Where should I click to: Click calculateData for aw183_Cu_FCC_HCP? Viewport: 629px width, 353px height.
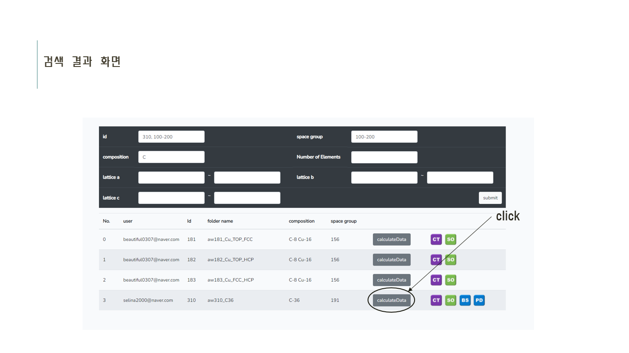point(392,280)
